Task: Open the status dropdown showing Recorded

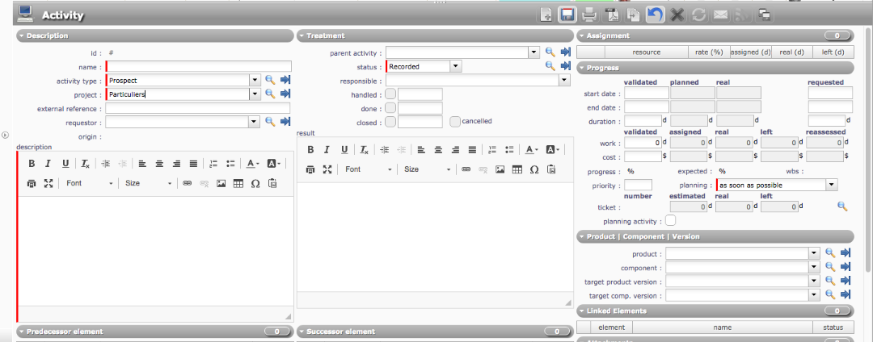Action: coord(456,66)
